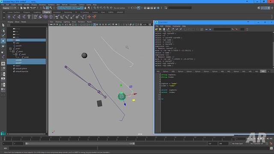The width and height of the screenshot is (274, 154).
Task: Click Script Editor Clear History icon
Action: [x=173, y=30]
